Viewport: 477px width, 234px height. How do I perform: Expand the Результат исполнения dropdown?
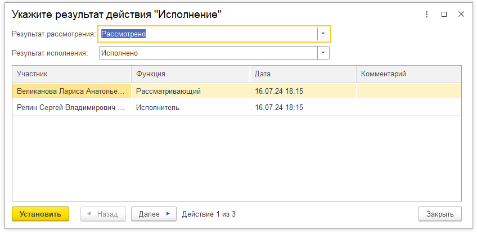pos(323,53)
